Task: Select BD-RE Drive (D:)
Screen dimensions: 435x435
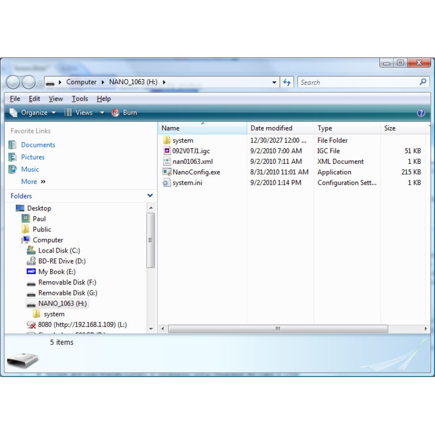Action: click(62, 261)
